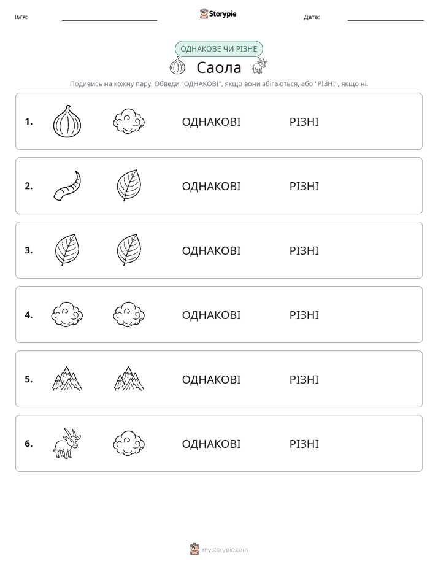Choose РІЗНІ for row 2

pyautogui.click(x=304, y=186)
